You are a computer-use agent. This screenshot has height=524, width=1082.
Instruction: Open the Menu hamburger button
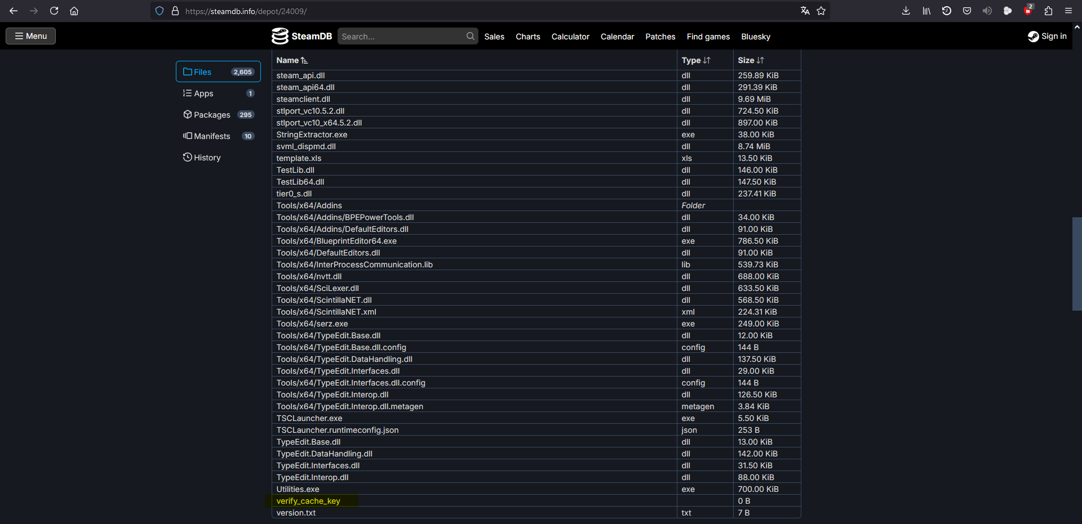coord(31,36)
